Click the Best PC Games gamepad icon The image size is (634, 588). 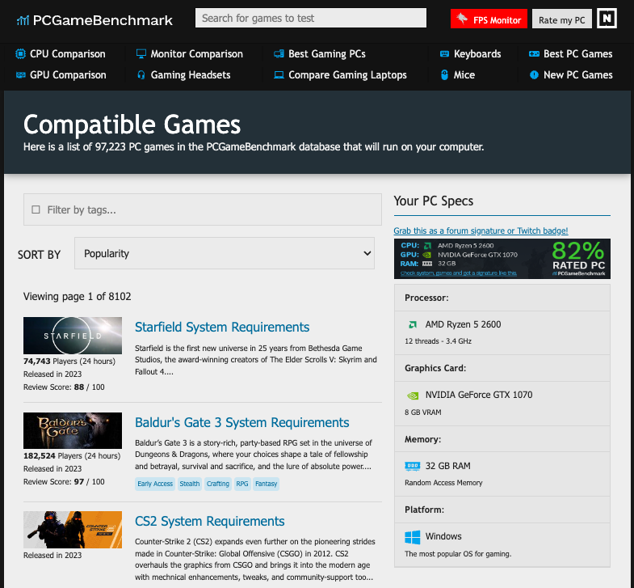534,54
